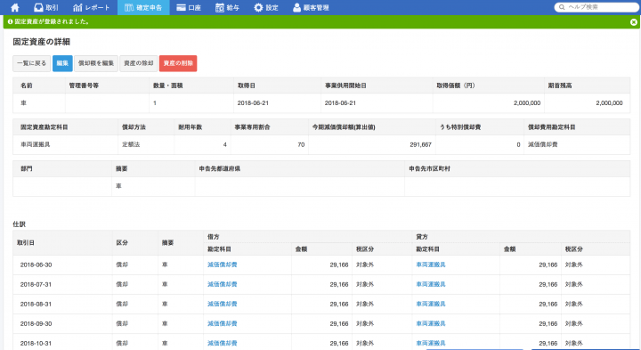This screenshot has height=350, width=641.
Task: Dismiss the green registration notification
Action: (634, 22)
